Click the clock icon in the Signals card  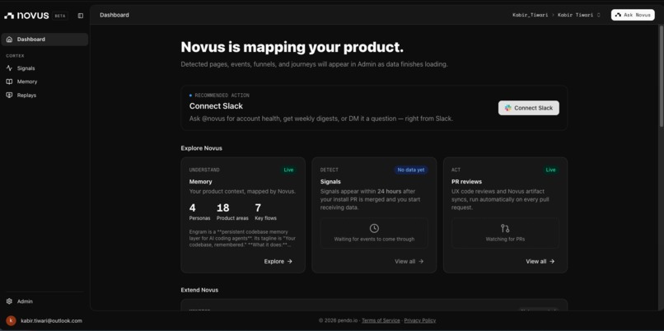click(374, 229)
